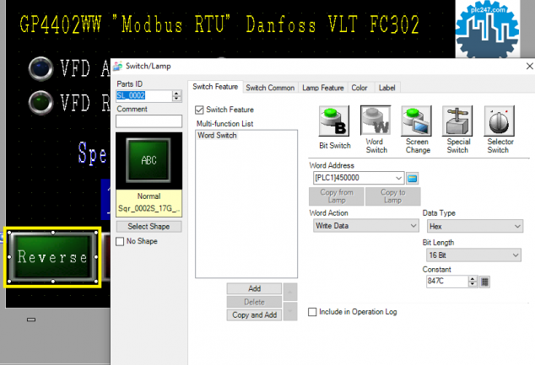Enable Include in Operation Log
The height and width of the screenshot is (365, 535).
coord(312,312)
